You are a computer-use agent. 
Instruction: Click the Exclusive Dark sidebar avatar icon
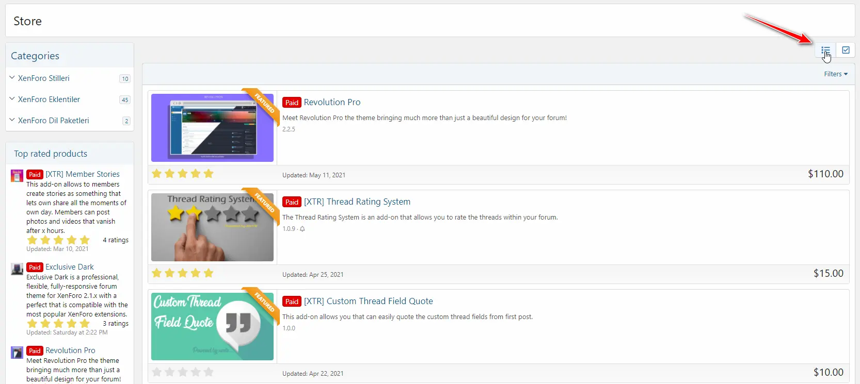pos(17,269)
